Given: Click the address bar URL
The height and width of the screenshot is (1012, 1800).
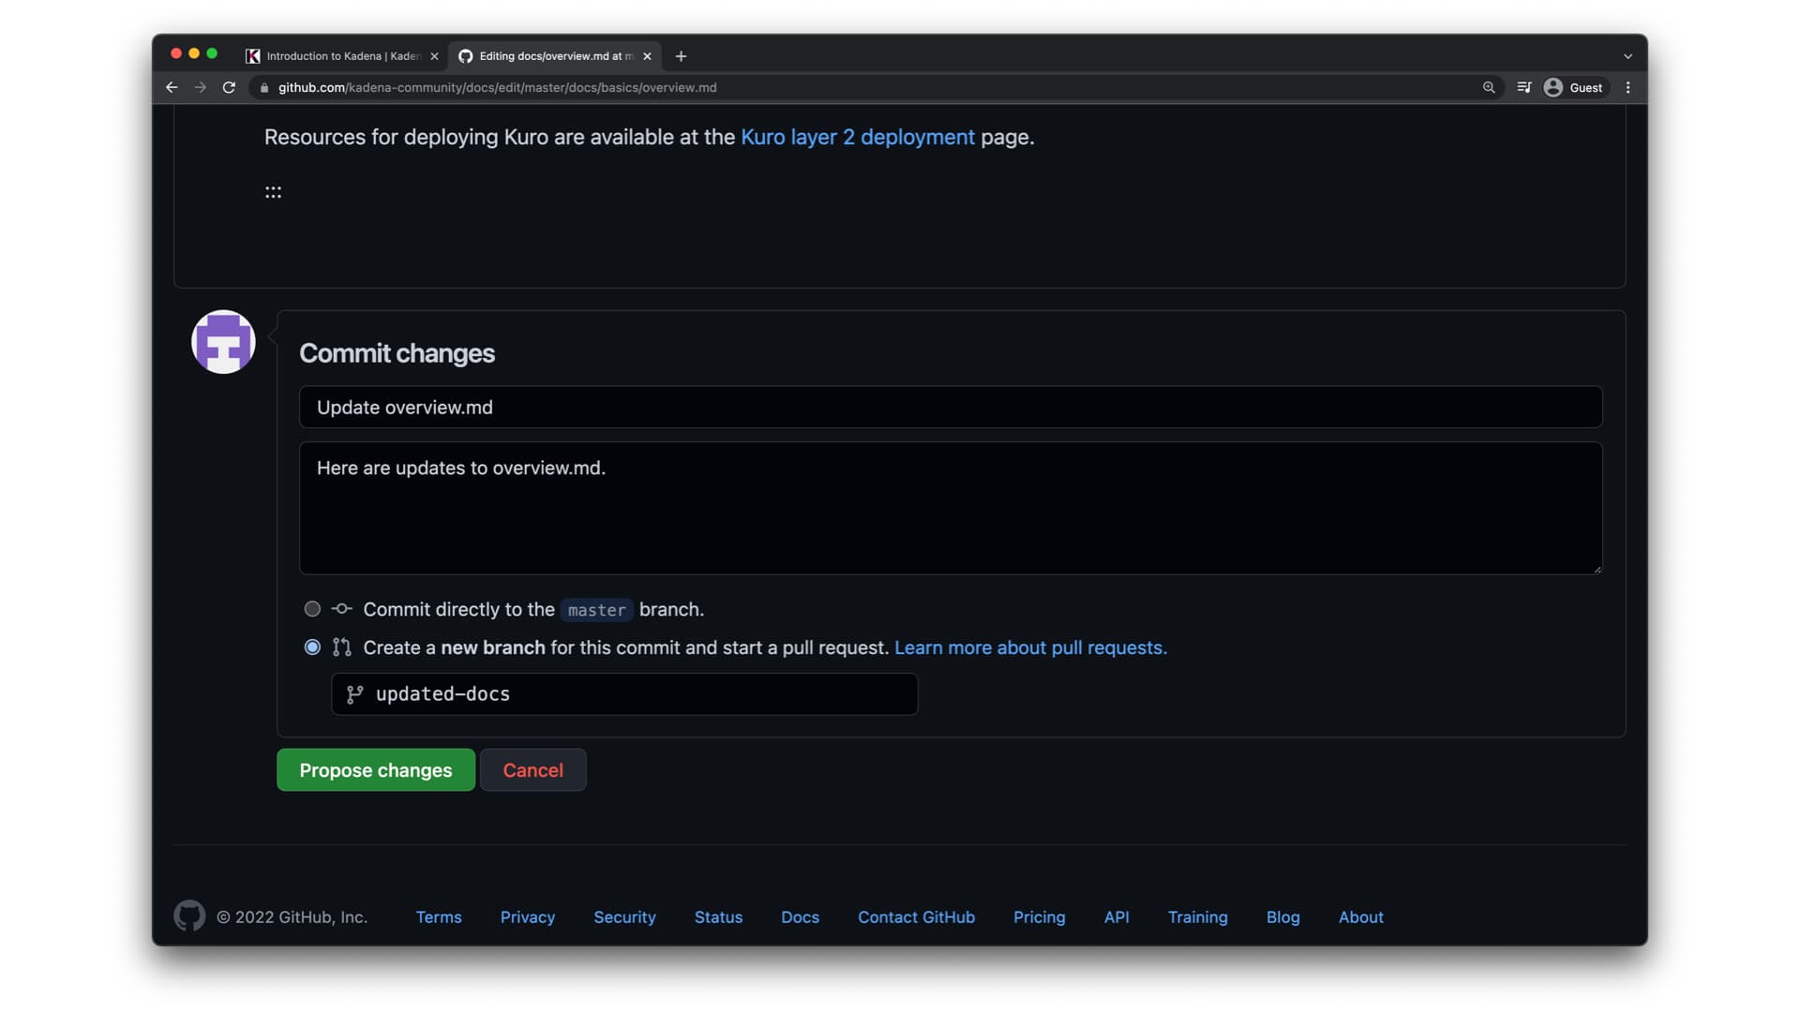Looking at the screenshot, I should (497, 87).
